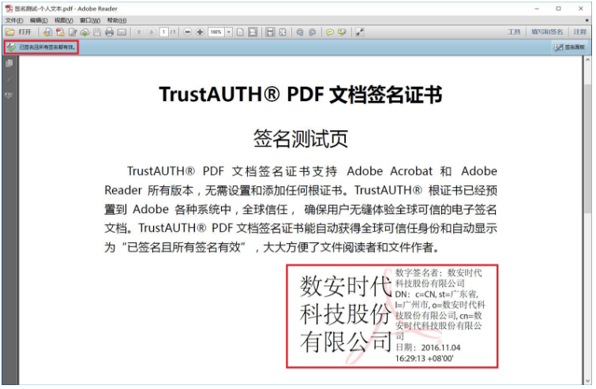The image size is (596, 389).
Task: Open the 编辑(E) menu
Action: tap(39, 21)
